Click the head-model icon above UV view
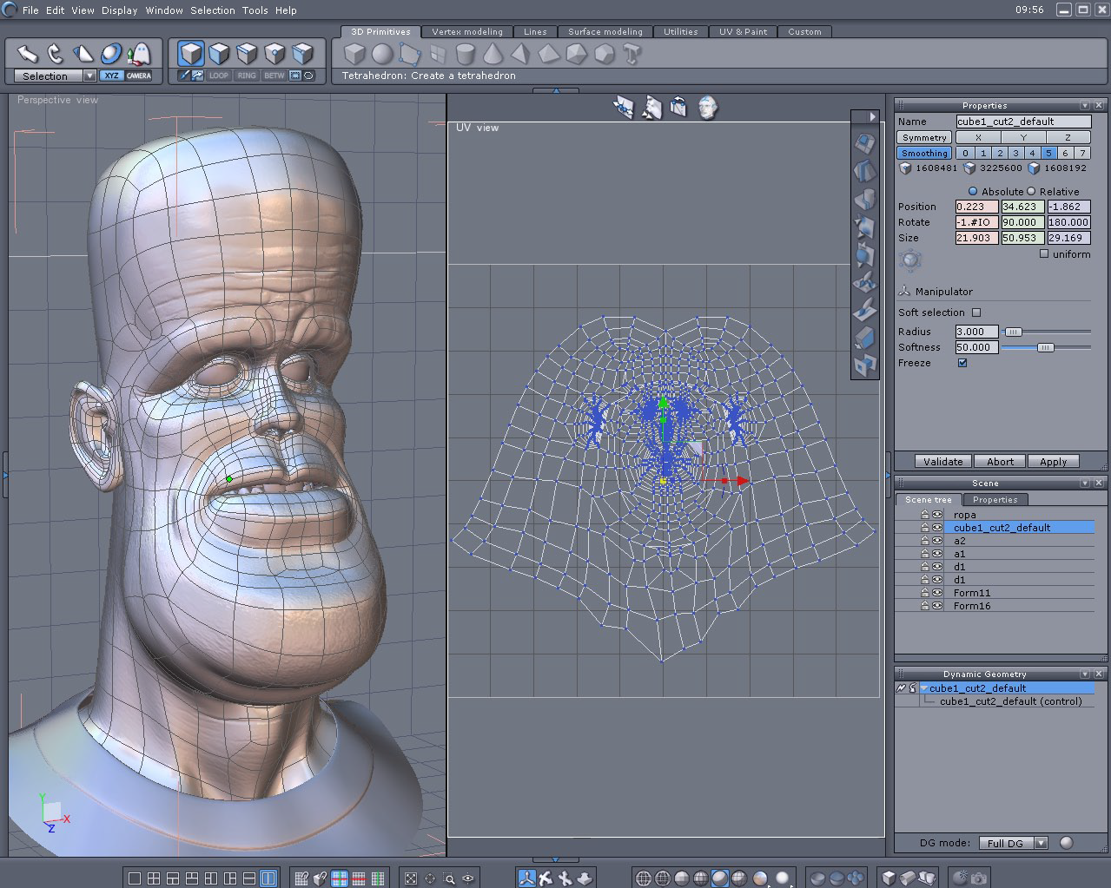 click(x=708, y=108)
